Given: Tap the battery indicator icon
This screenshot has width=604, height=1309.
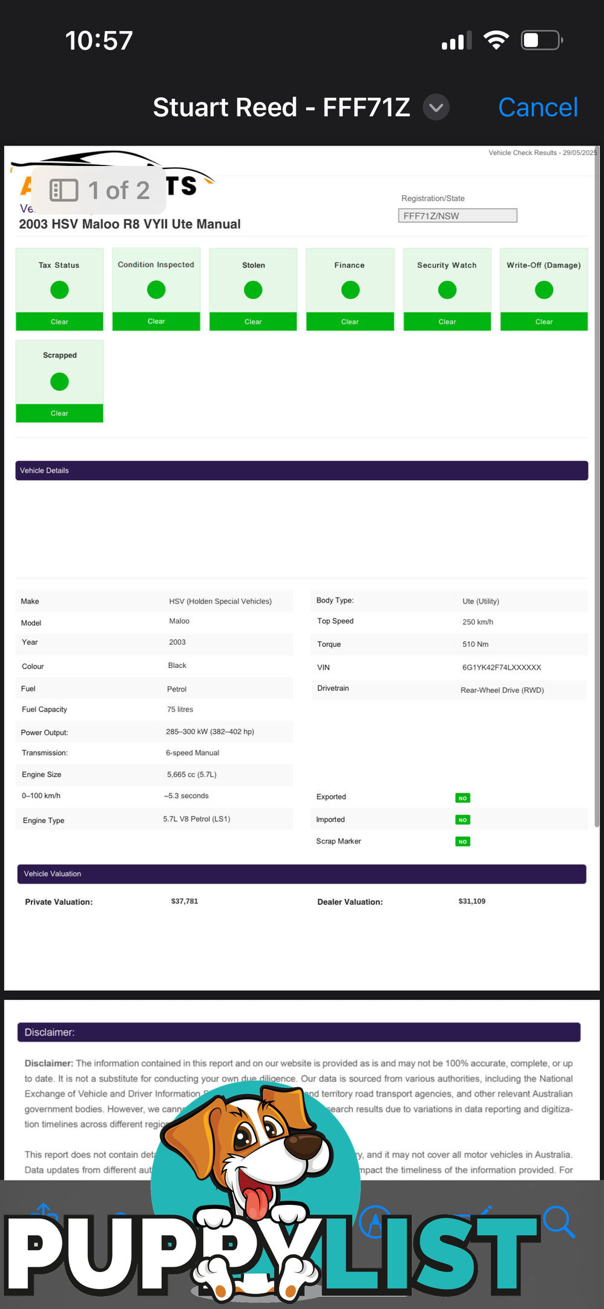Looking at the screenshot, I should click(x=542, y=40).
